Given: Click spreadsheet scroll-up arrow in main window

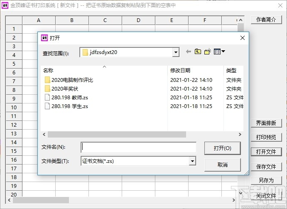Looking at the screenshot, I should tap(241, 20).
